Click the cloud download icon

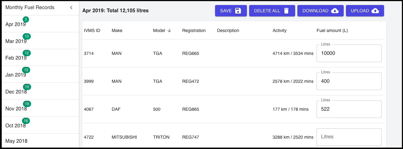click(335, 11)
